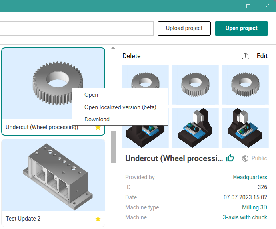Image resolution: width=276 pixels, height=229 pixels.
Task: Click Delete in the details panel
Action: pos(132,56)
